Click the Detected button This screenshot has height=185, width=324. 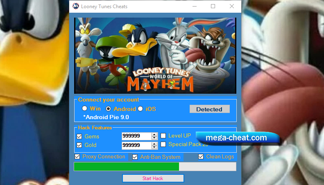tap(210, 109)
